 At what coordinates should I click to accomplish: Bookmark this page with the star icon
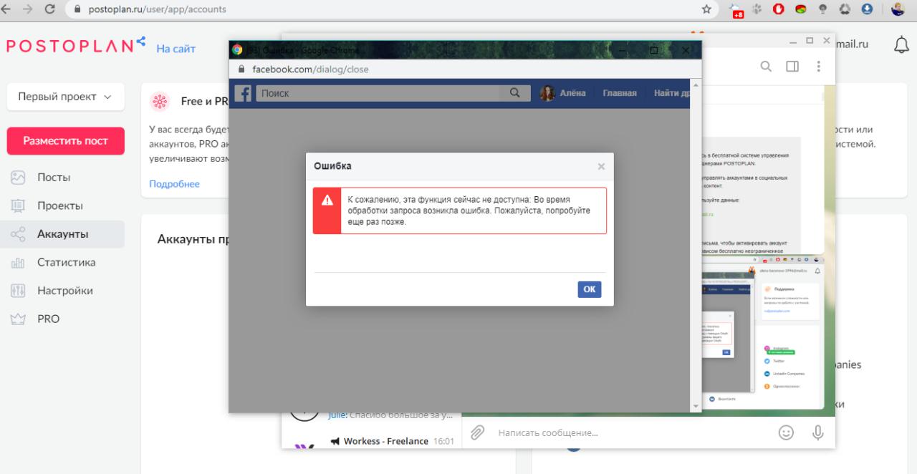(706, 9)
